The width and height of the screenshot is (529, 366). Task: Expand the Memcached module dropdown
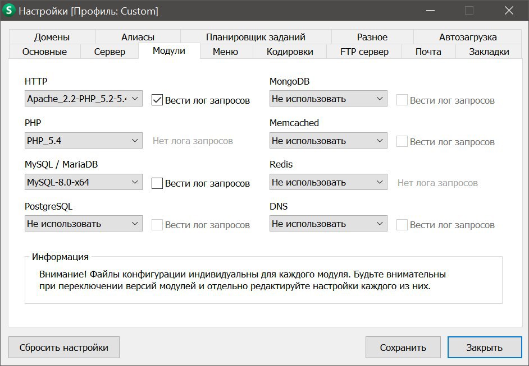tap(329, 141)
